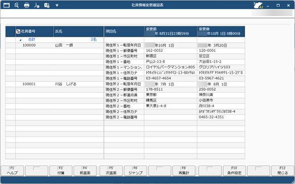
Task: Go to next screen with F5 次画面
Action: (111, 171)
